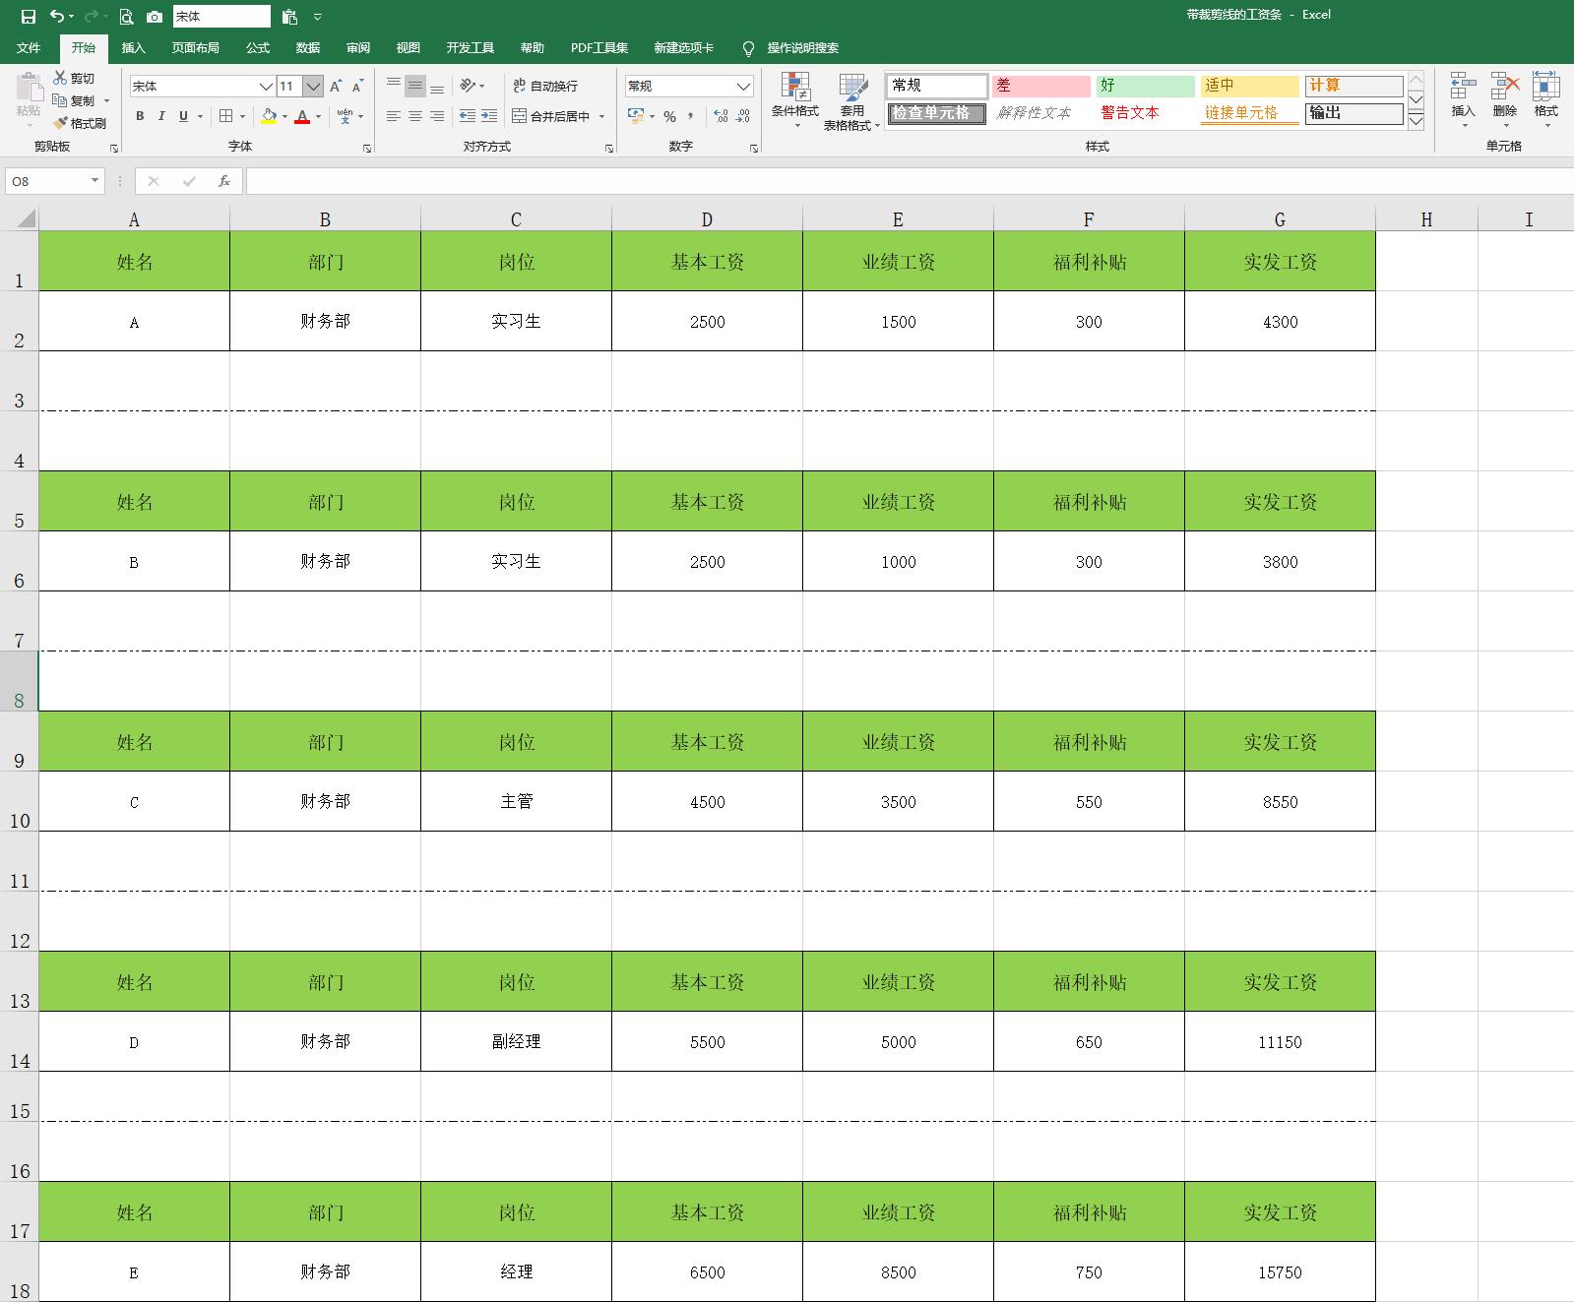Switch to the 开发工具 tab
1574x1302 pixels.
point(470,48)
